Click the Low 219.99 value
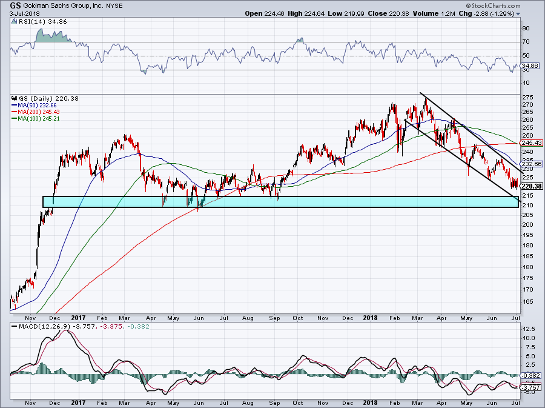 point(346,13)
